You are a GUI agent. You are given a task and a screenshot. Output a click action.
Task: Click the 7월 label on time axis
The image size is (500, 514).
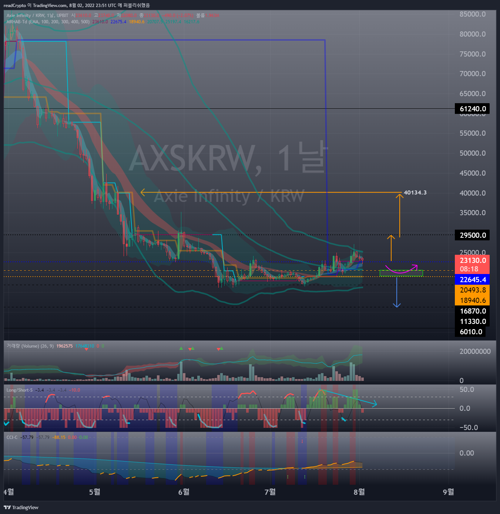point(270,492)
